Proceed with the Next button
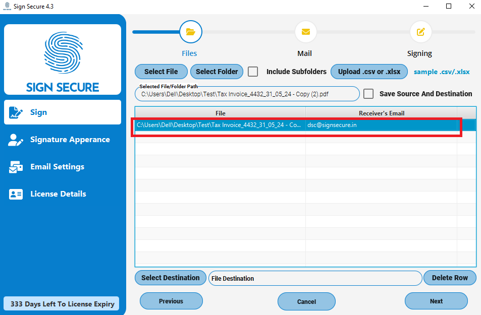The image size is (481, 315). (x=436, y=301)
